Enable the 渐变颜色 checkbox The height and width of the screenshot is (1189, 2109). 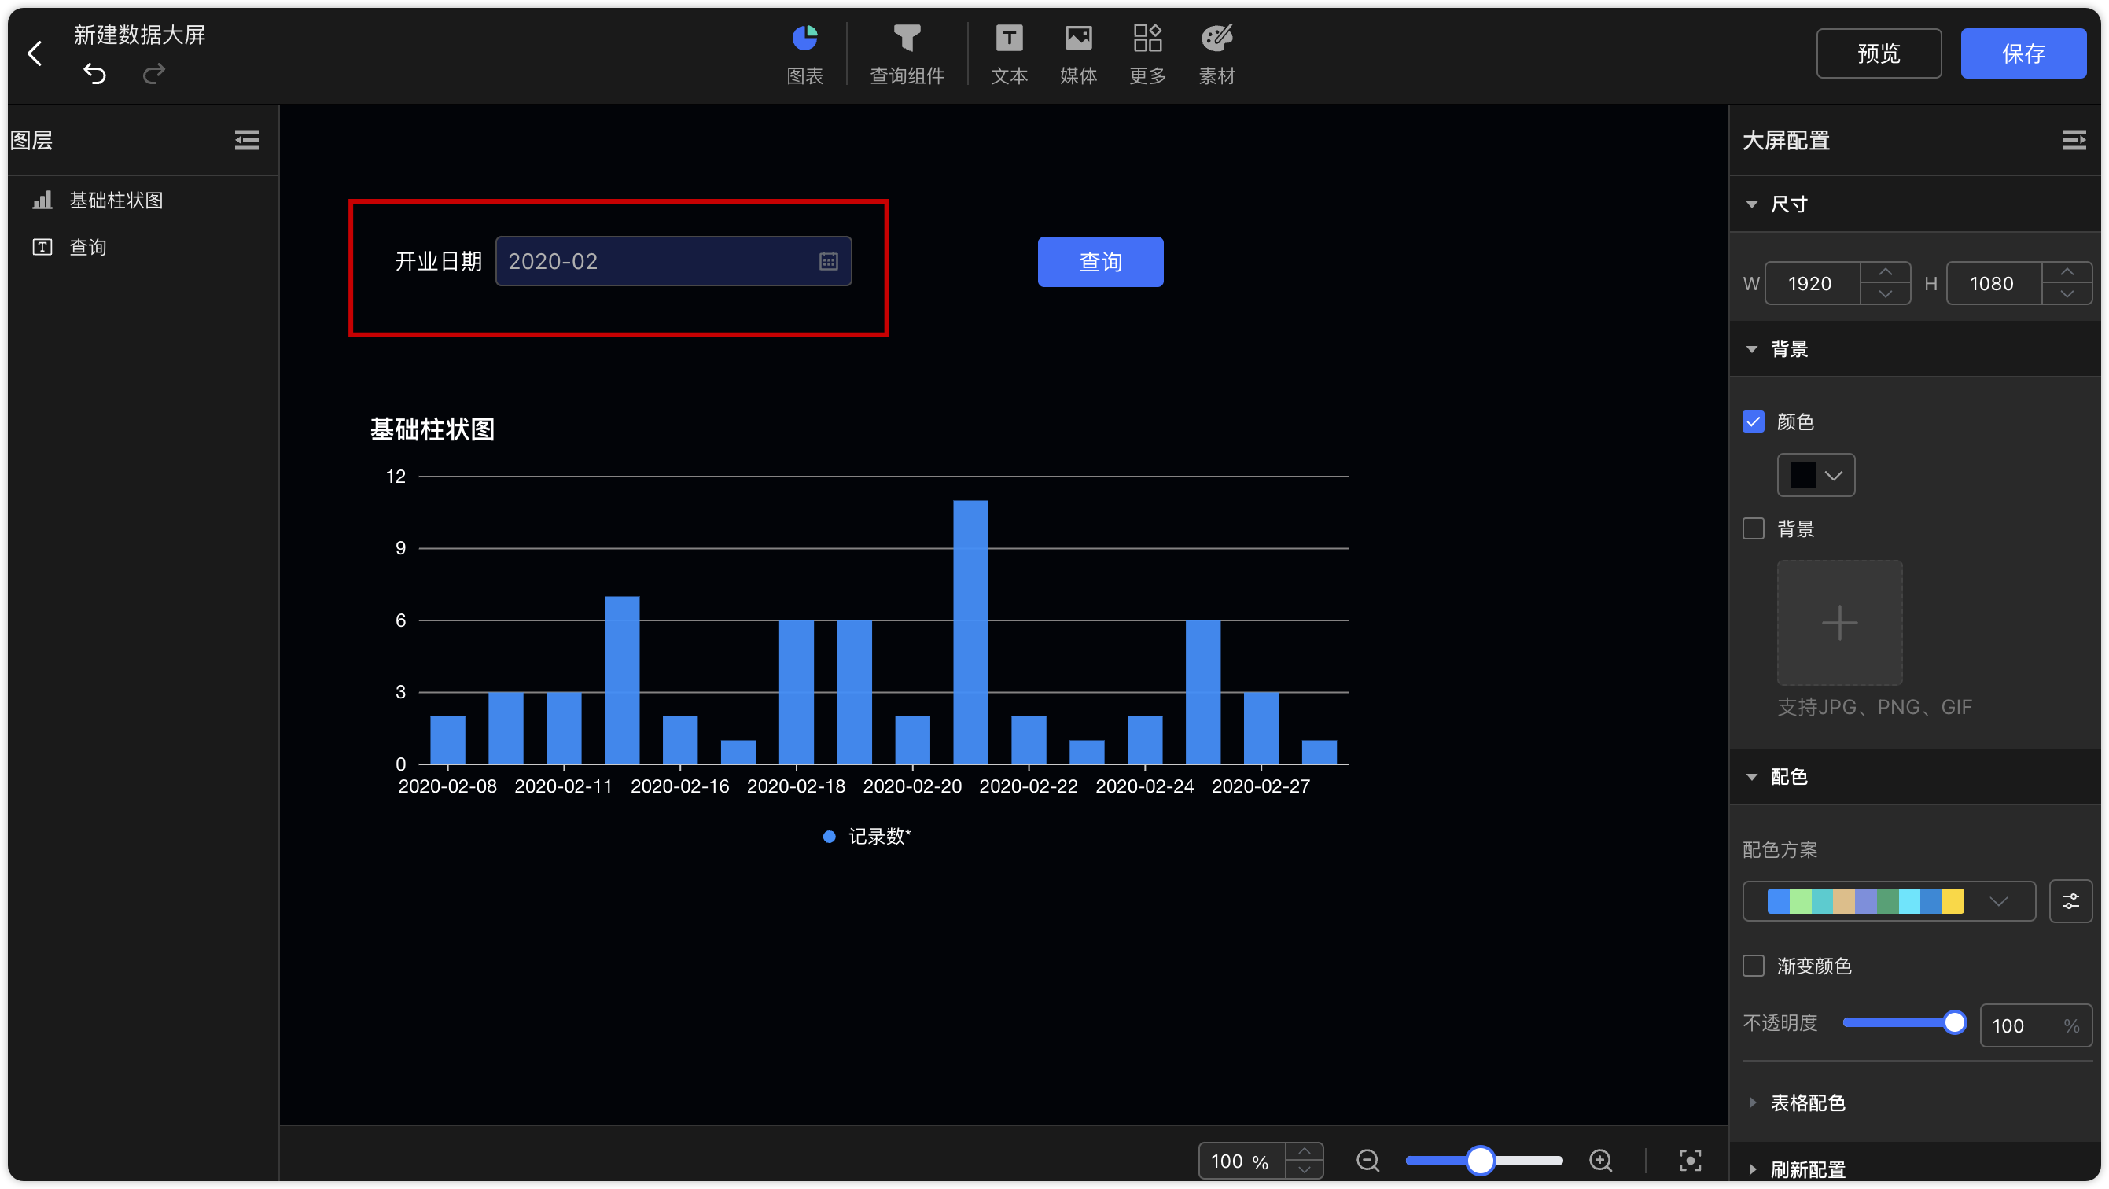(x=1753, y=966)
